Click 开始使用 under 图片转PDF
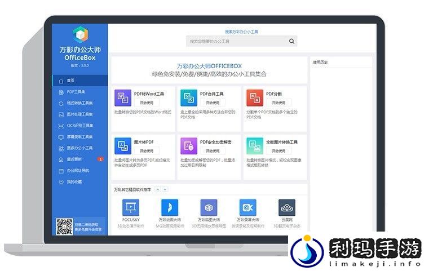The width and height of the screenshot is (429, 271). [147, 151]
